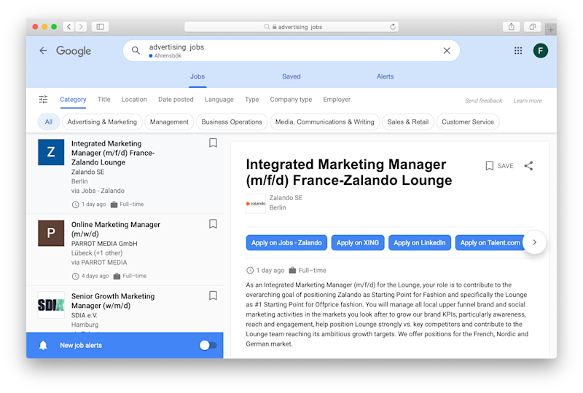Screen dimensions: 583x393
Task: Open the Google apps grid
Action: tap(518, 50)
